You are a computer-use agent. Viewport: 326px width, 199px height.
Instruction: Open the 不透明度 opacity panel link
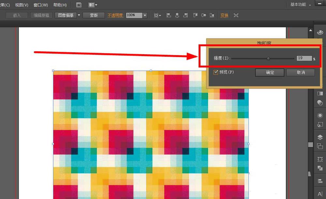pyautogui.click(x=115, y=15)
